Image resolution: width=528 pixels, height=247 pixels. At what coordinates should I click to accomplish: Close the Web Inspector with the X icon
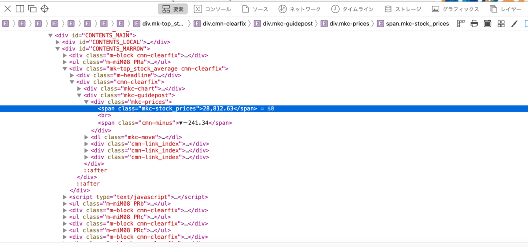[7, 9]
